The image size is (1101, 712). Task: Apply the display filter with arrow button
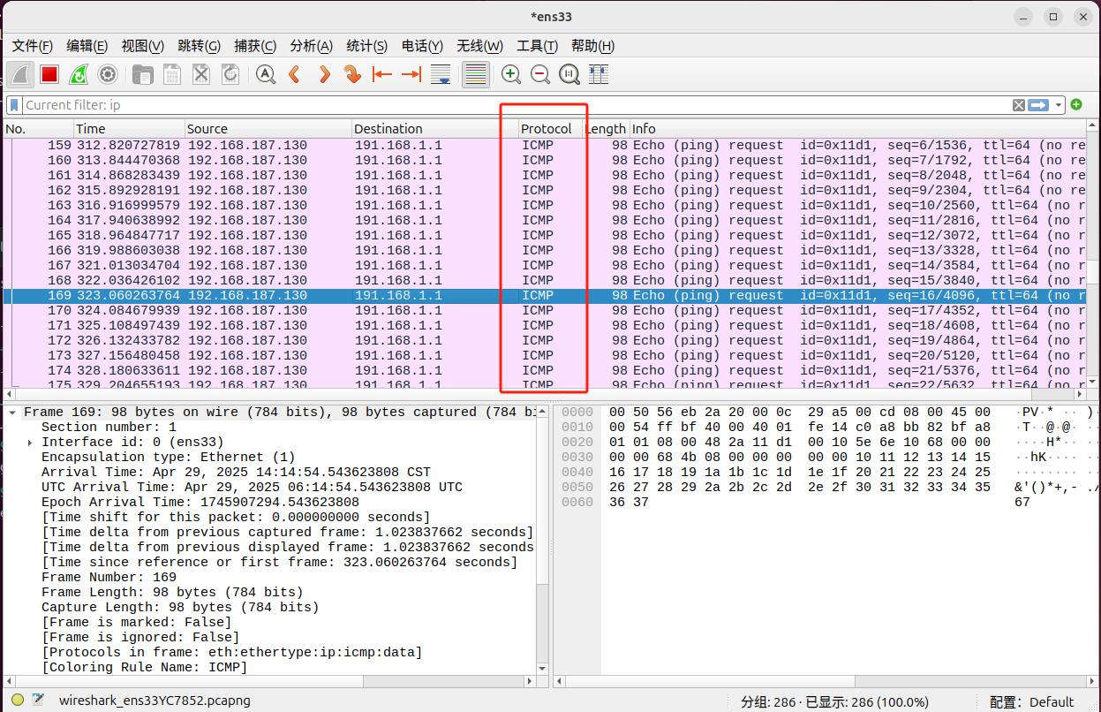pyautogui.click(x=1038, y=105)
